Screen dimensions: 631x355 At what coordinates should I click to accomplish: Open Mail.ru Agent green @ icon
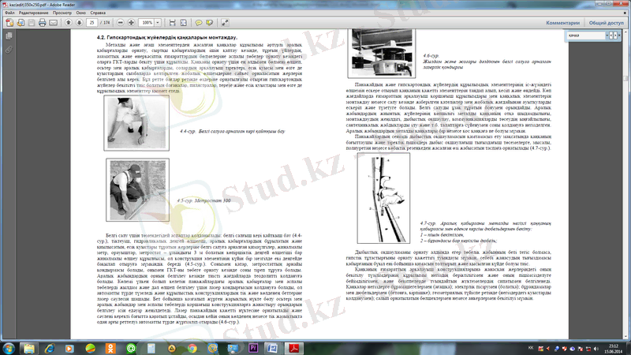point(131,348)
